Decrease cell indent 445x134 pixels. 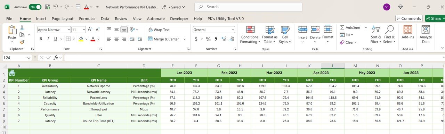tap(132, 39)
